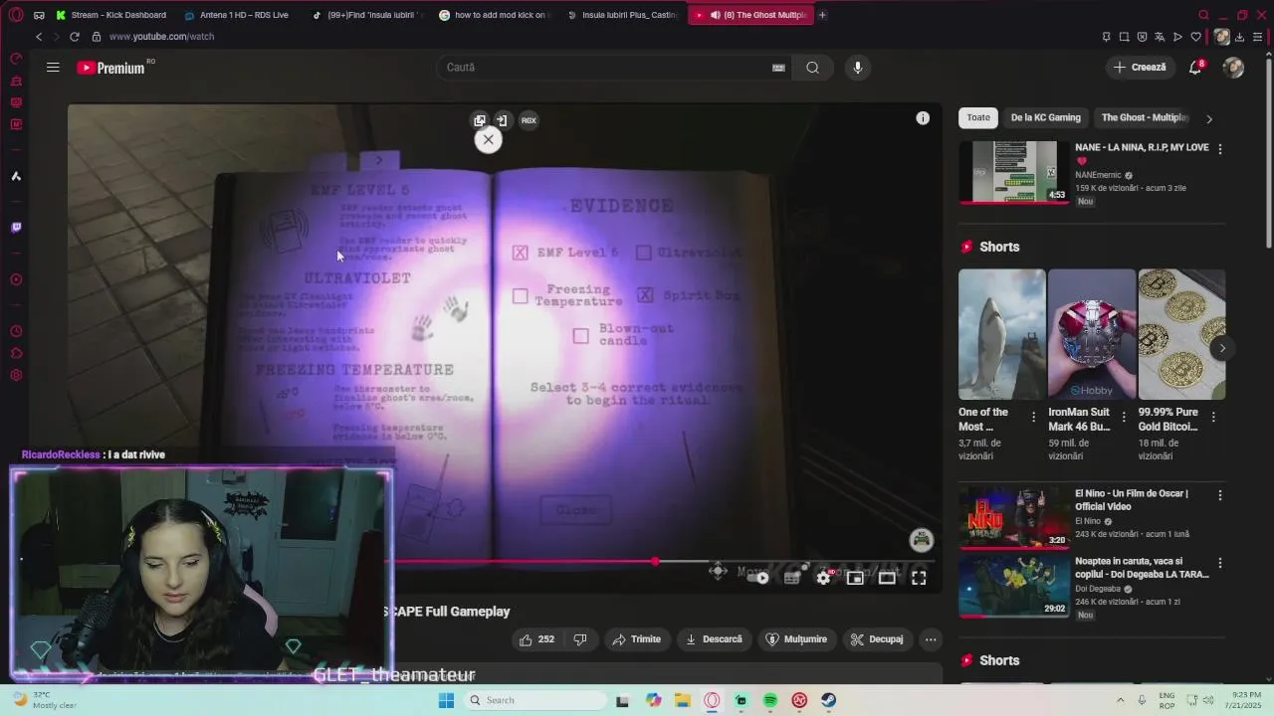
Task: Create a clip with Decupaj
Action: coord(878,639)
